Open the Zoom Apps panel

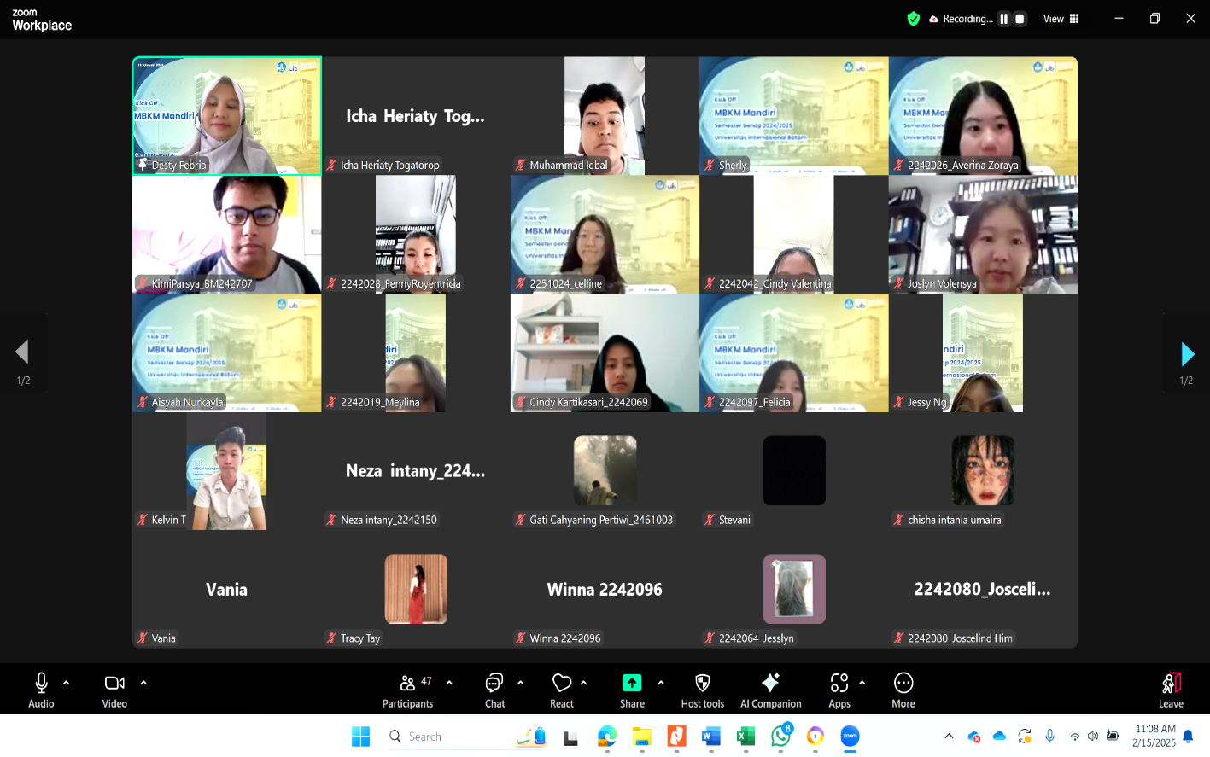(838, 690)
